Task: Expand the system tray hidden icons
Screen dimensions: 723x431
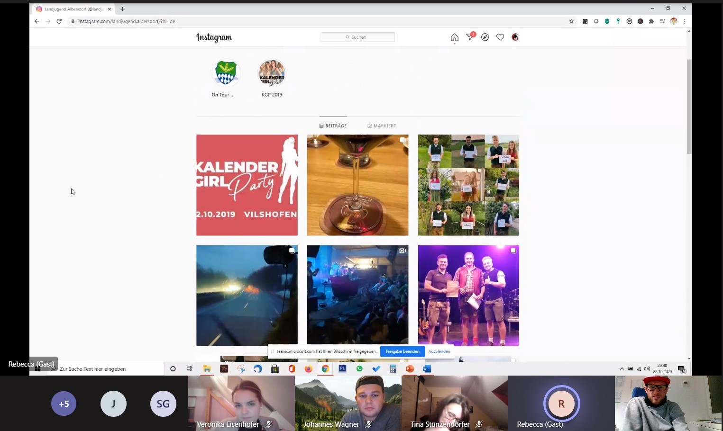Action: (622, 369)
